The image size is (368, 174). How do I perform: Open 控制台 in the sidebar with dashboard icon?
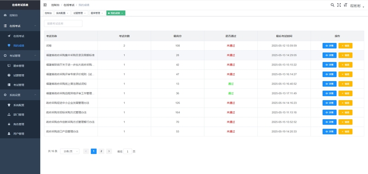(x=20, y=16)
